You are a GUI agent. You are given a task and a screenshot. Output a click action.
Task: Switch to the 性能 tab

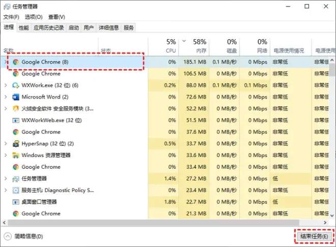click(24, 27)
